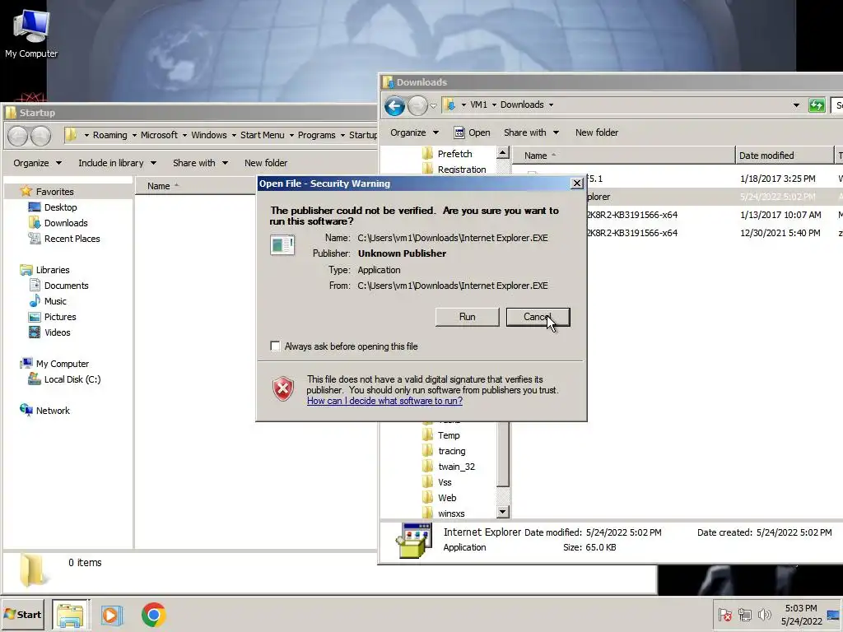Open Pictures library in navigation pane
Image resolution: width=843 pixels, height=632 pixels.
52,317
